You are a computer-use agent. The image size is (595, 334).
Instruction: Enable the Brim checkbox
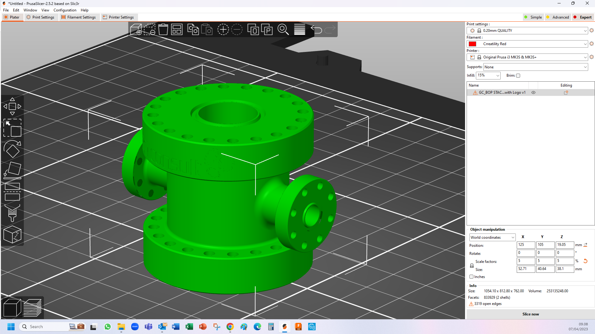pyautogui.click(x=518, y=75)
